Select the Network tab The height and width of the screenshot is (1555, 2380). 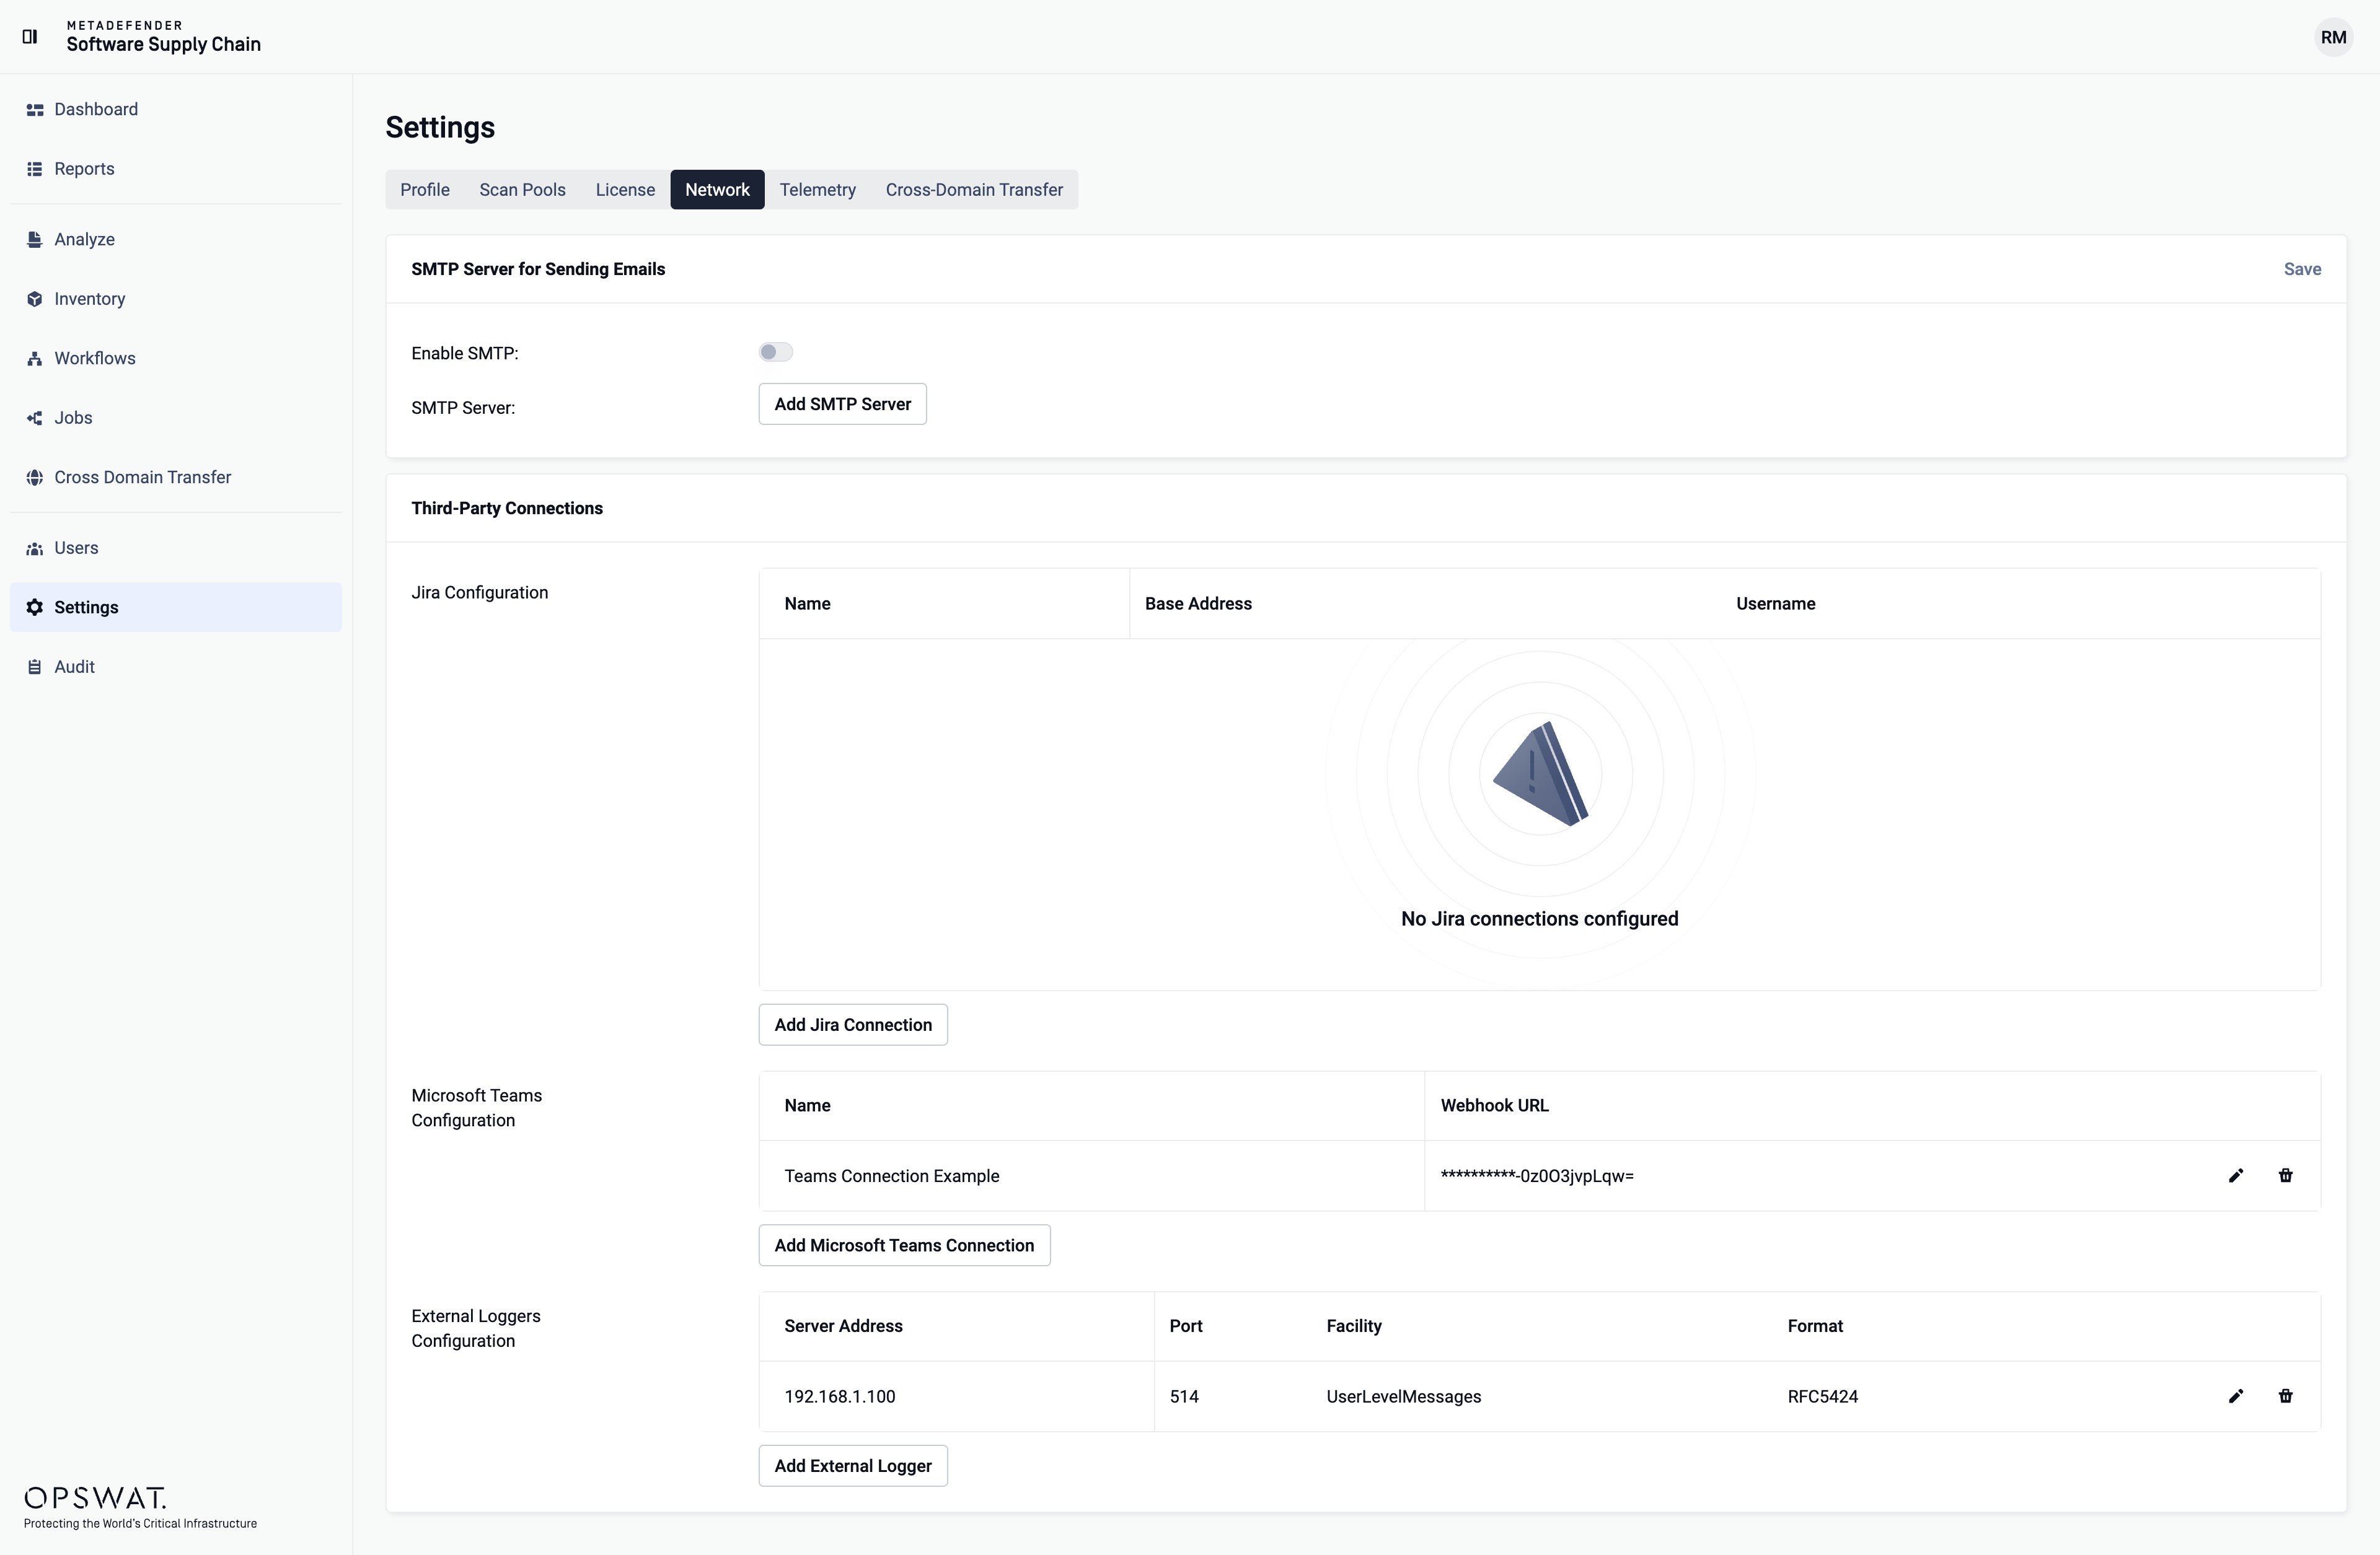coord(717,190)
